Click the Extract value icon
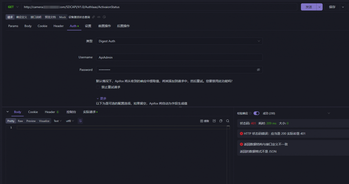349x184 pixels. click(205, 121)
